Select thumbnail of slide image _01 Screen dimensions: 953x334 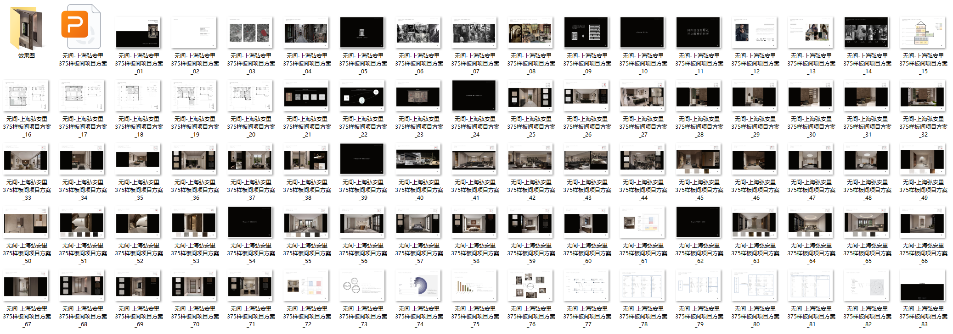138,33
